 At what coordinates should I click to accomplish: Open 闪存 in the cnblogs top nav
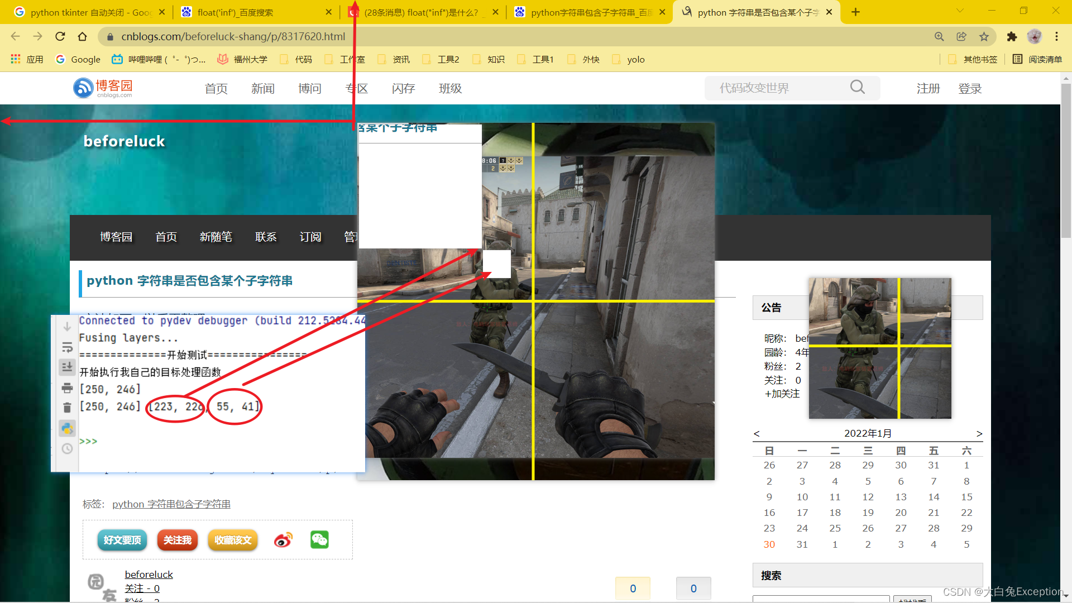pyautogui.click(x=404, y=88)
